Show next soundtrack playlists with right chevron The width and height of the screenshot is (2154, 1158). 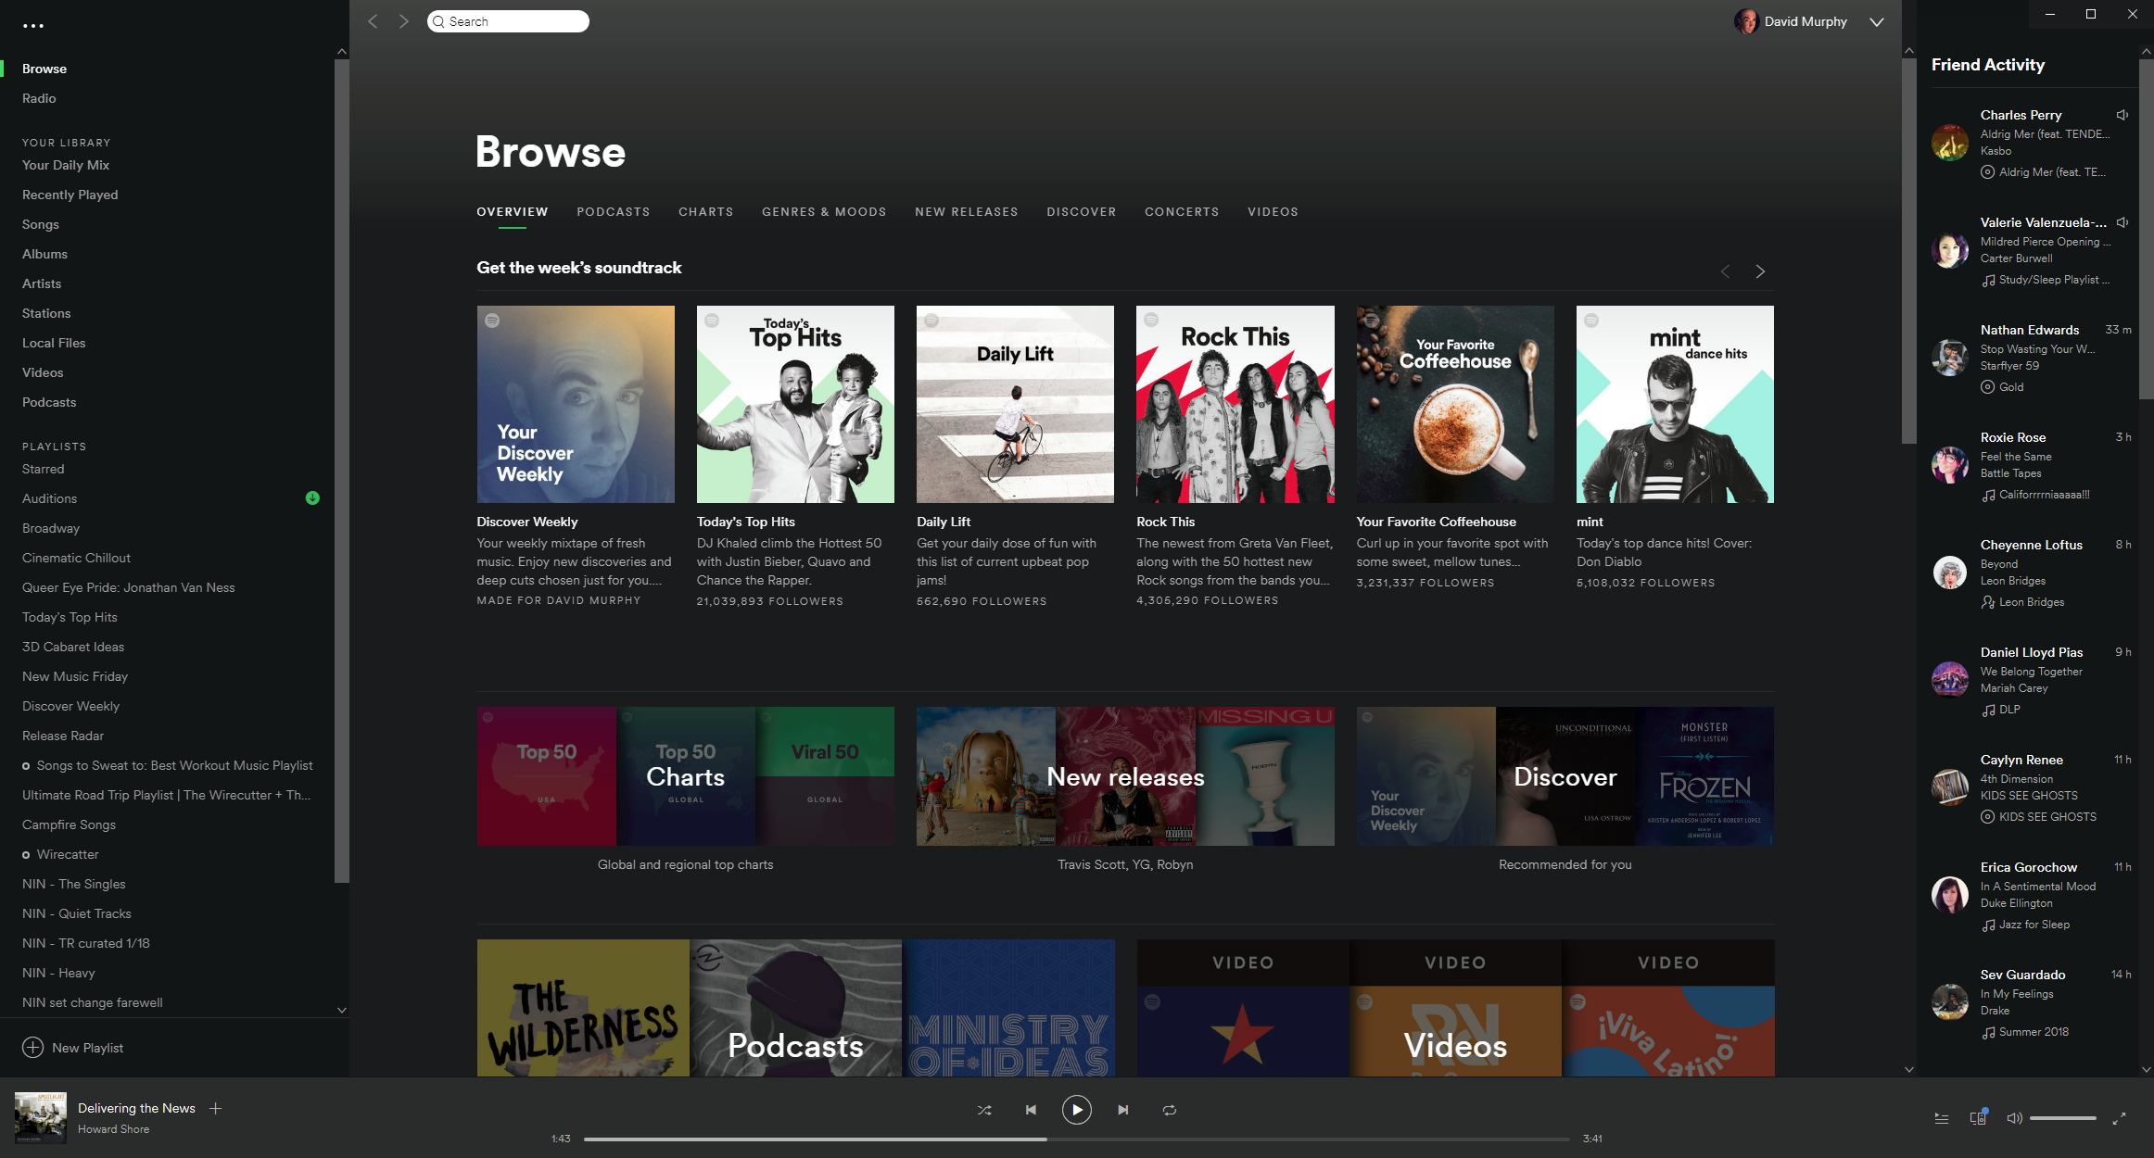click(x=1760, y=271)
